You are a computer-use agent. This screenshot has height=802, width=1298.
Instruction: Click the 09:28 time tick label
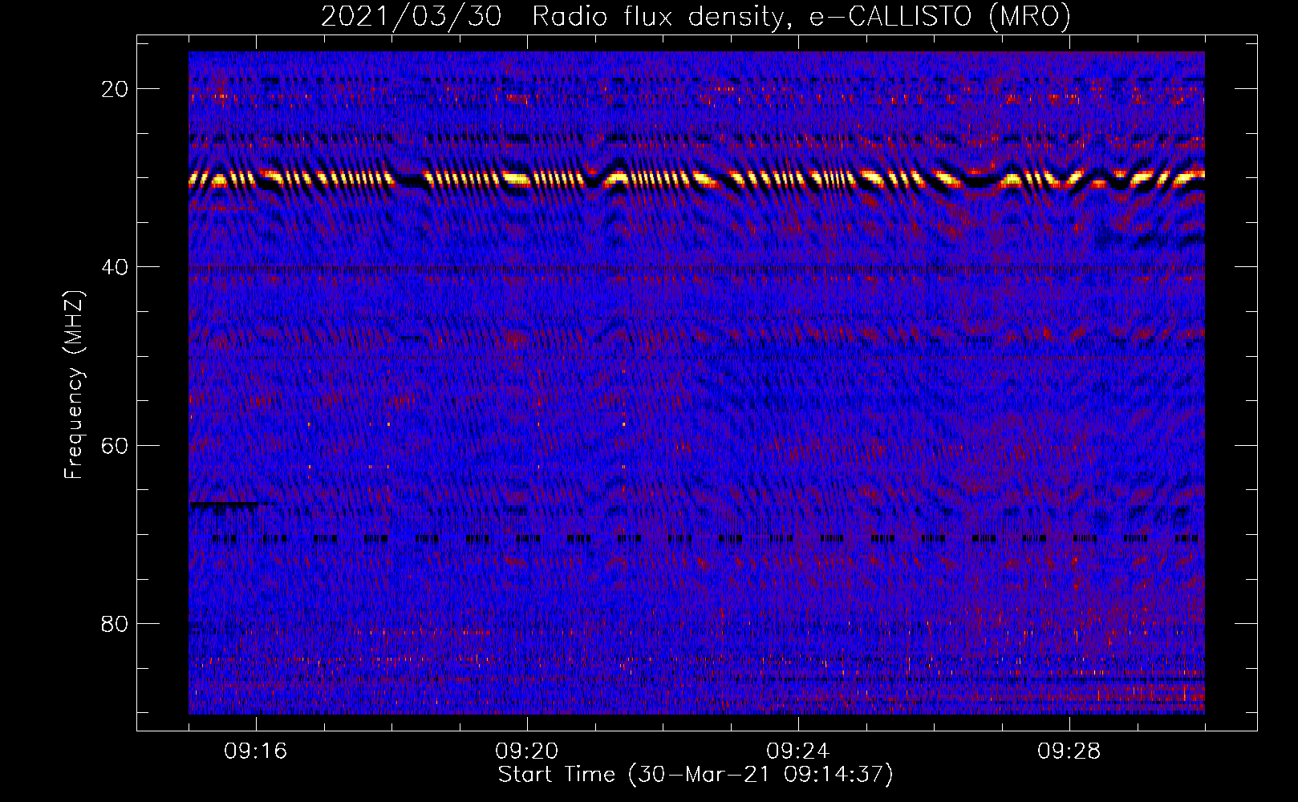tap(1069, 751)
